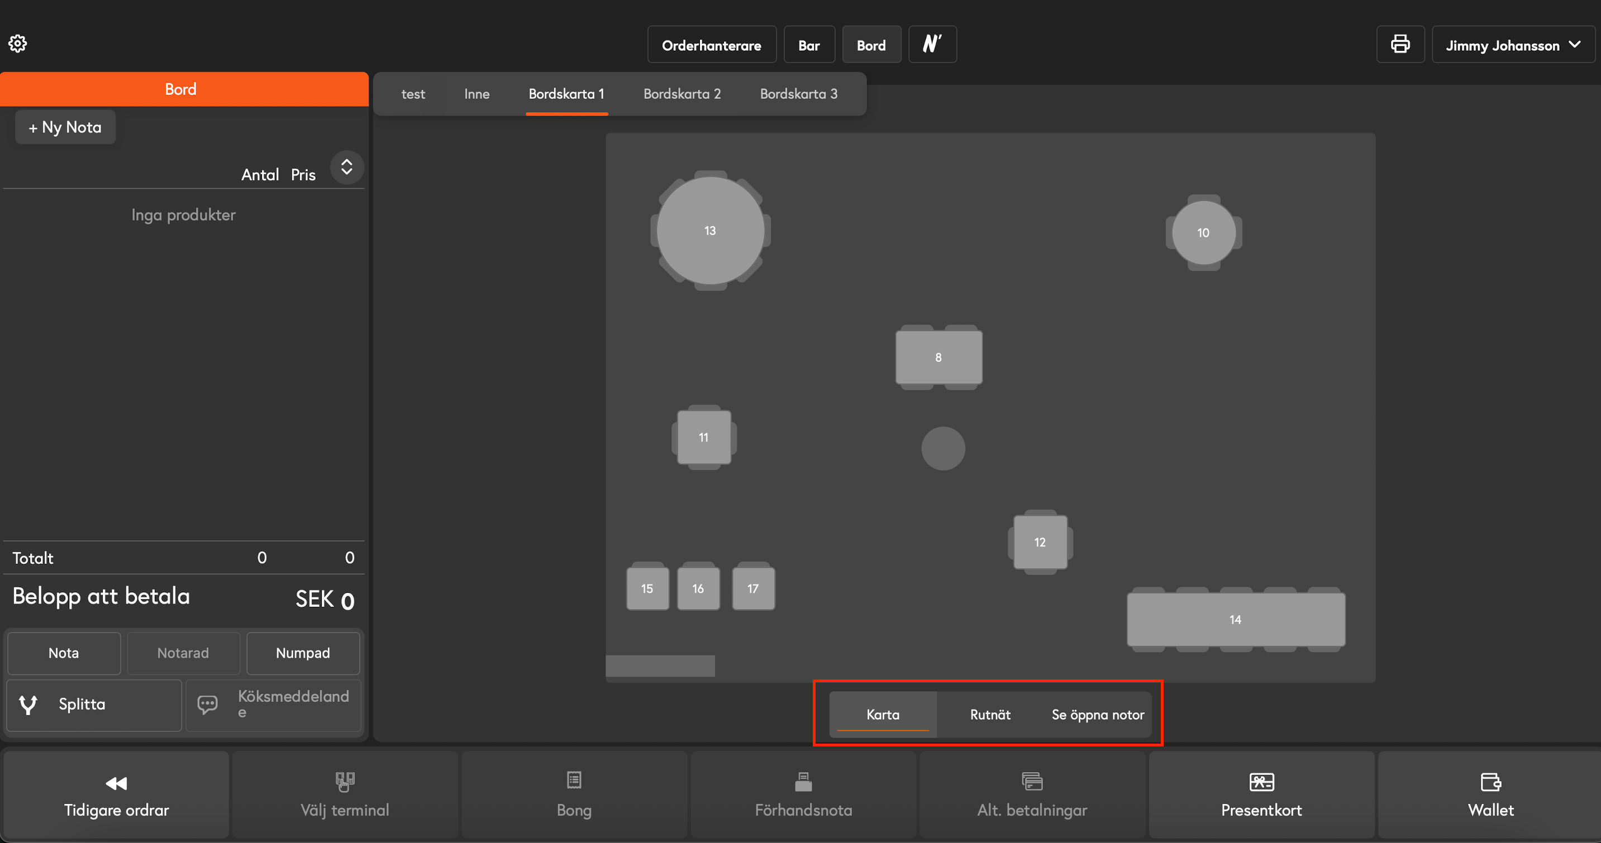Open the Numpad
Screen dimensions: 1601x843
tap(303, 653)
